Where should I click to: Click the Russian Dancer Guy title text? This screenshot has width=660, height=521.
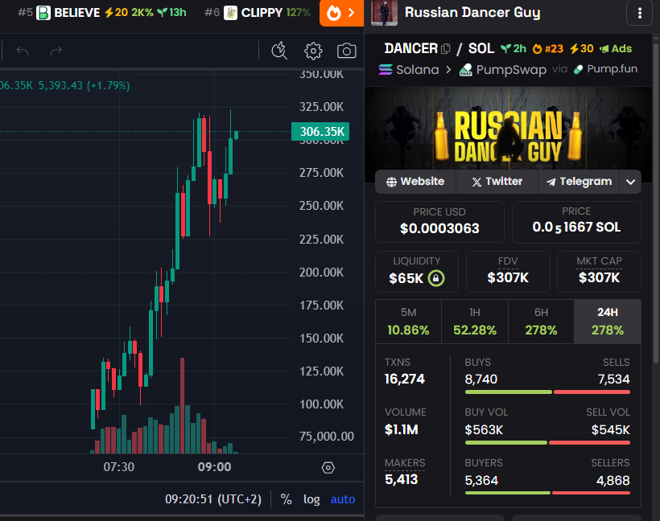(472, 13)
